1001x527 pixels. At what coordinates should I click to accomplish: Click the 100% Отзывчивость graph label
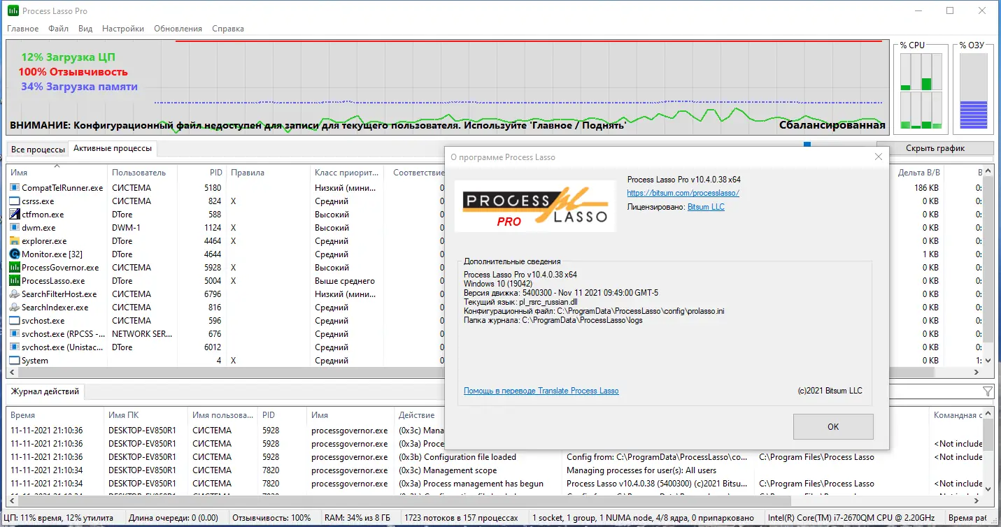(x=73, y=72)
